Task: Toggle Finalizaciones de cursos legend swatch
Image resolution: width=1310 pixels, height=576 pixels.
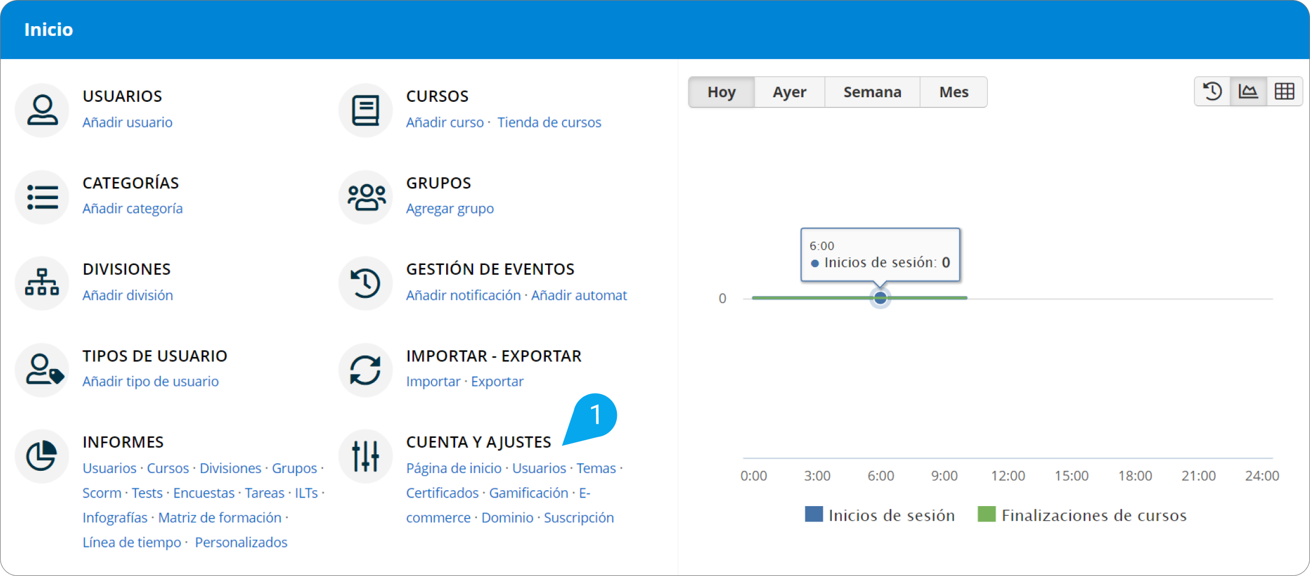Action: (986, 515)
